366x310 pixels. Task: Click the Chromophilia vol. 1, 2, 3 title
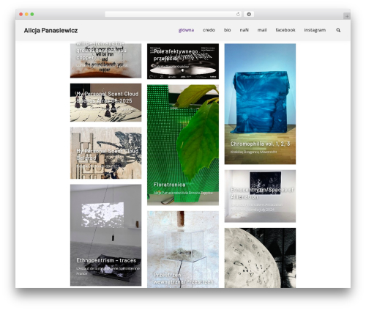point(261,144)
